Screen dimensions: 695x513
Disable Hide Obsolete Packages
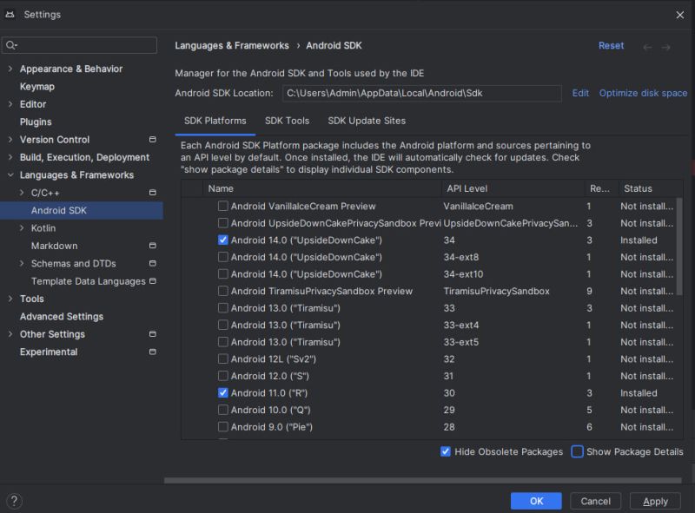click(x=444, y=451)
